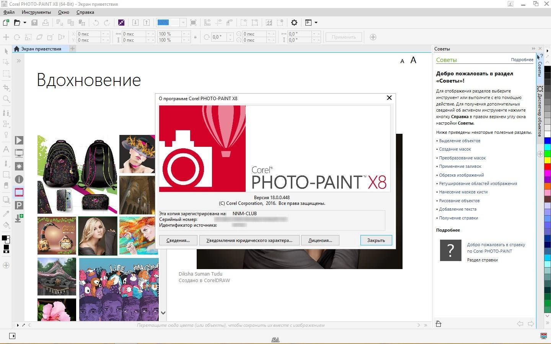Click the Full-screen preview icon

coord(194,23)
